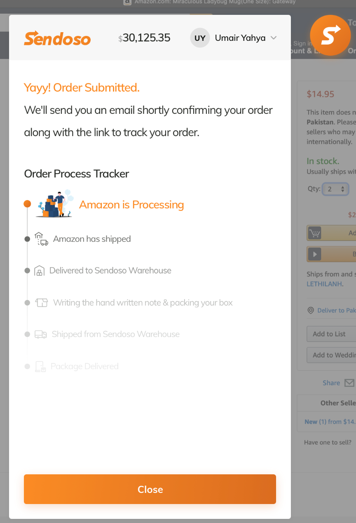Click the Sendoso logo in header

click(x=57, y=38)
